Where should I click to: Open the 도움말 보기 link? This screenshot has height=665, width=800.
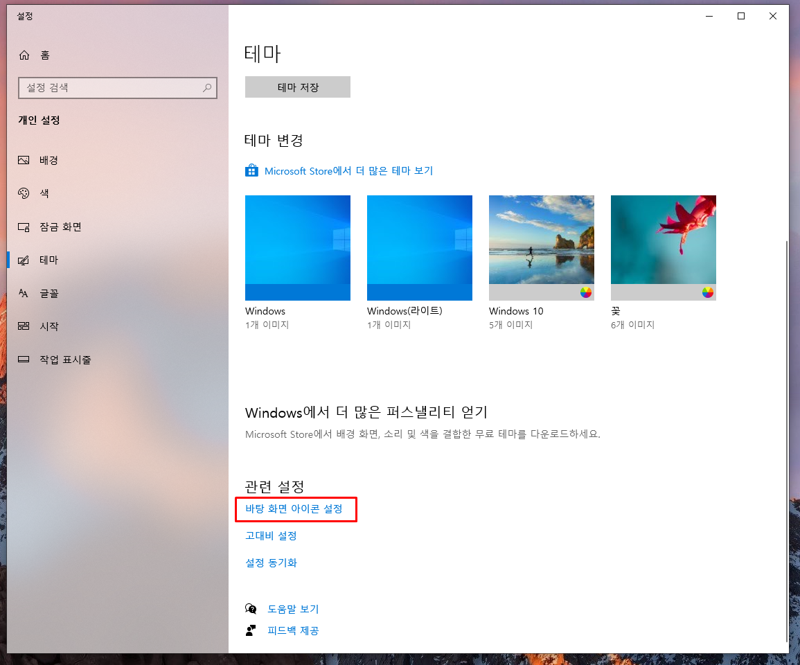coord(293,609)
